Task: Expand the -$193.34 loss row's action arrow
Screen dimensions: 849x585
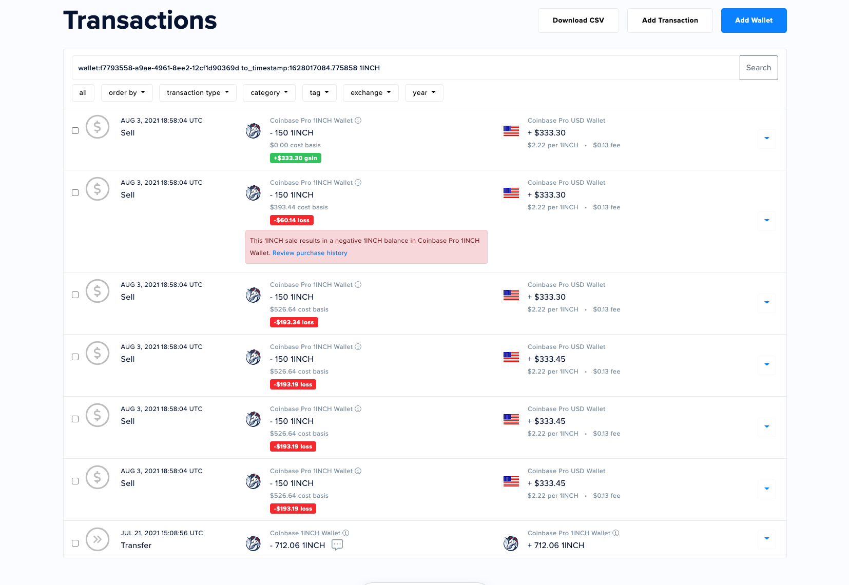Action: [x=767, y=303]
